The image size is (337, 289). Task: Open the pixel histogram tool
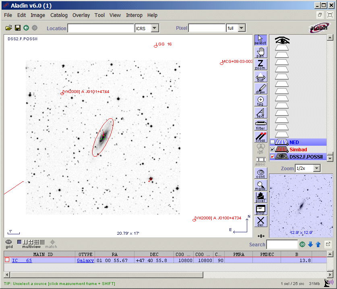[261, 197]
